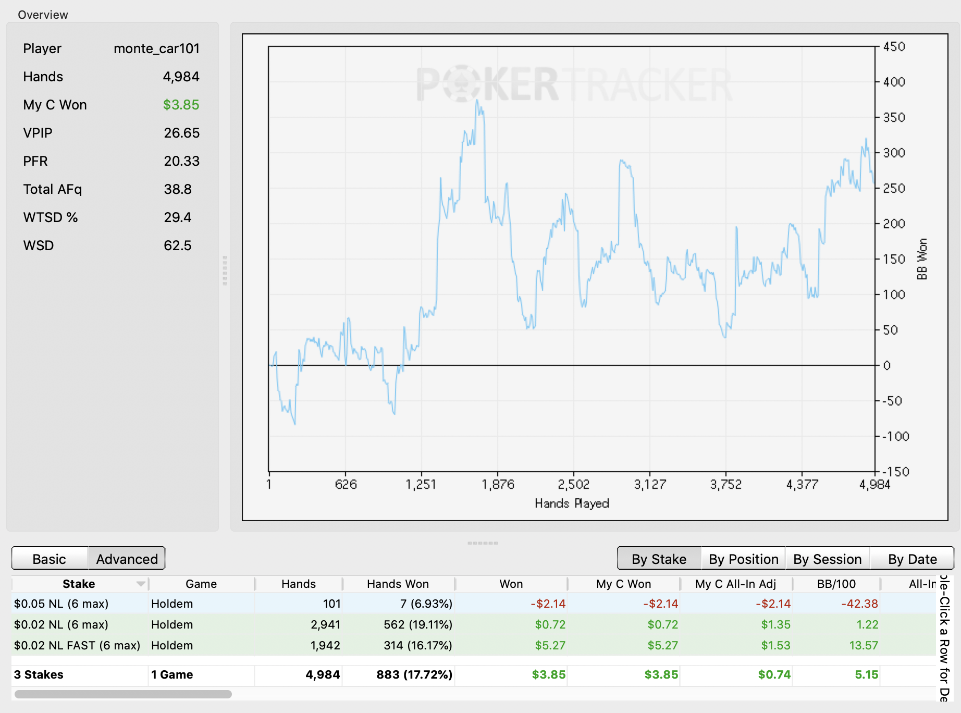Click the Game column header

point(201,584)
